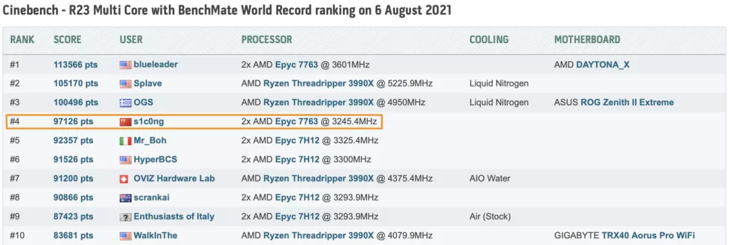Image resolution: width=729 pixels, height=245 pixels.
Task: Open the 113566 pts score link
Action: [x=76, y=65]
